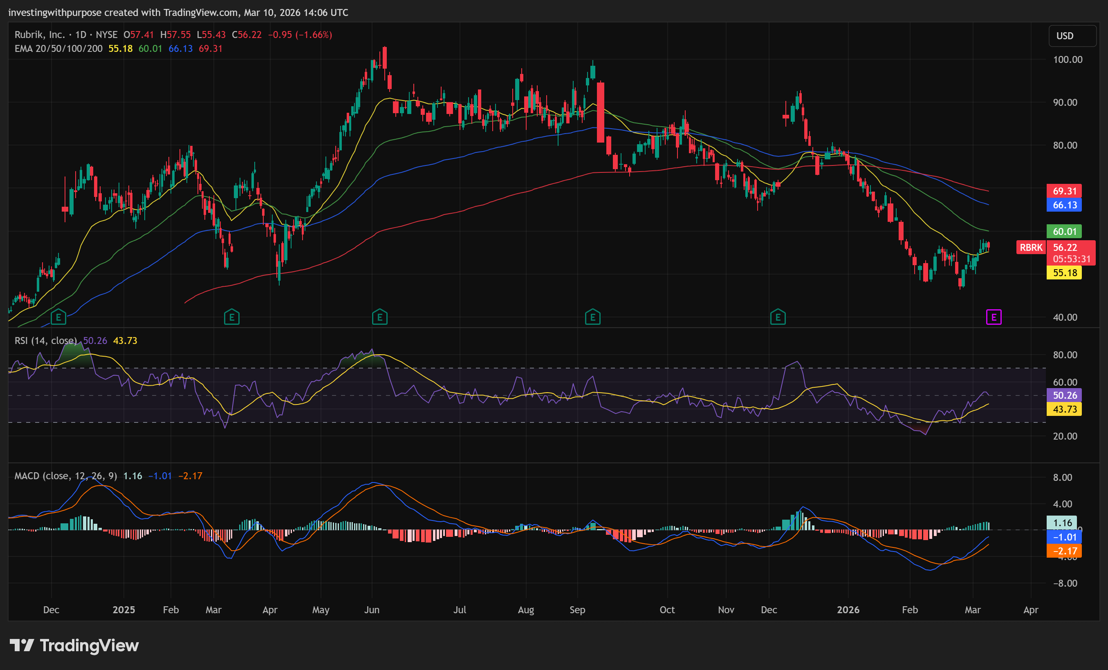The width and height of the screenshot is (1108, 670).
Task: Click the red 69.31 EMA 200 label
Action: coord(1064,191)
